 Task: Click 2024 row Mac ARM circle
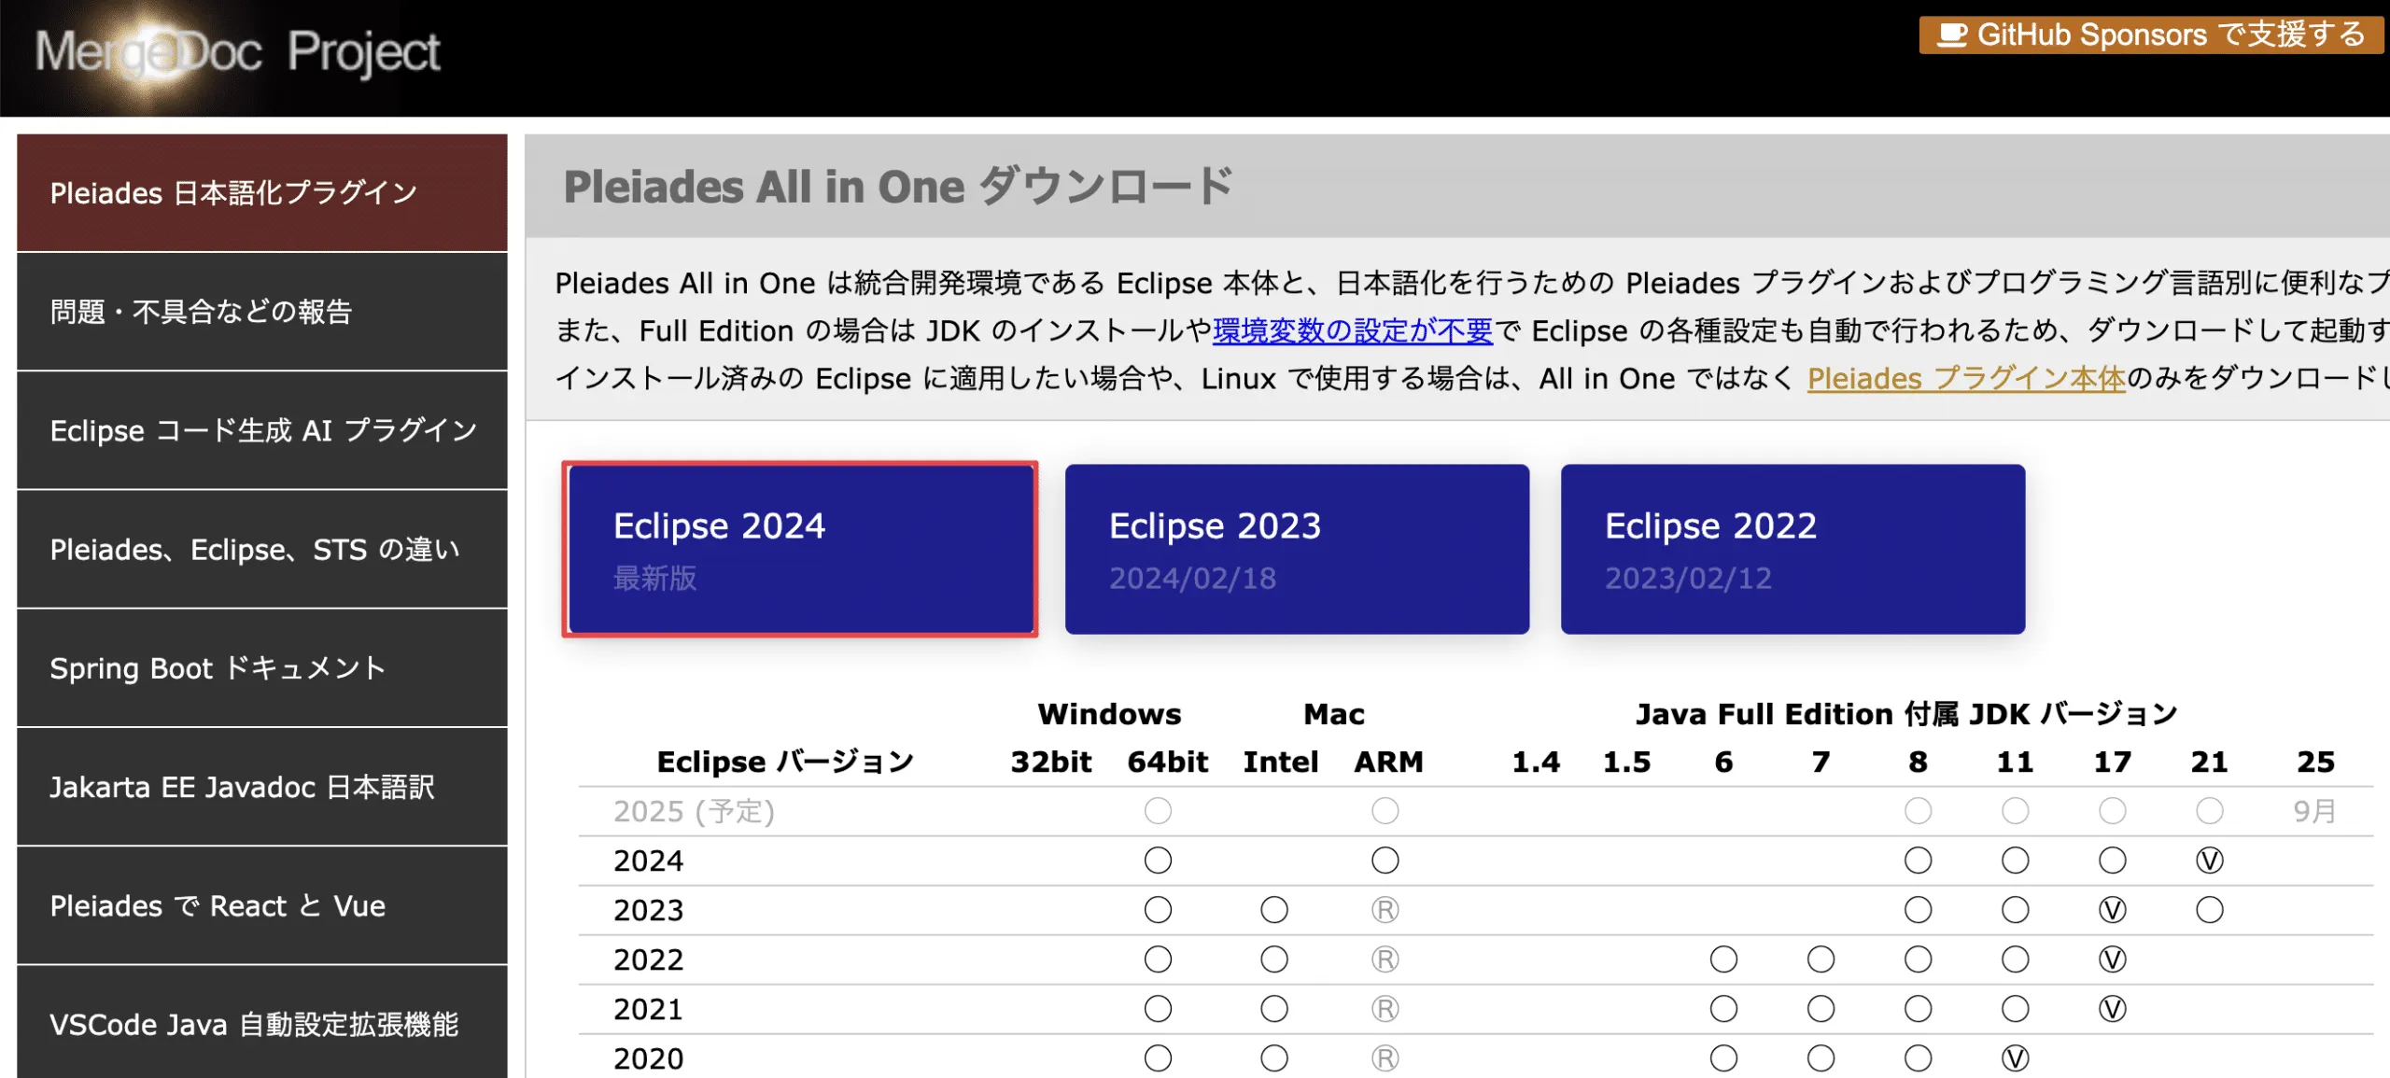[1385, 861]
